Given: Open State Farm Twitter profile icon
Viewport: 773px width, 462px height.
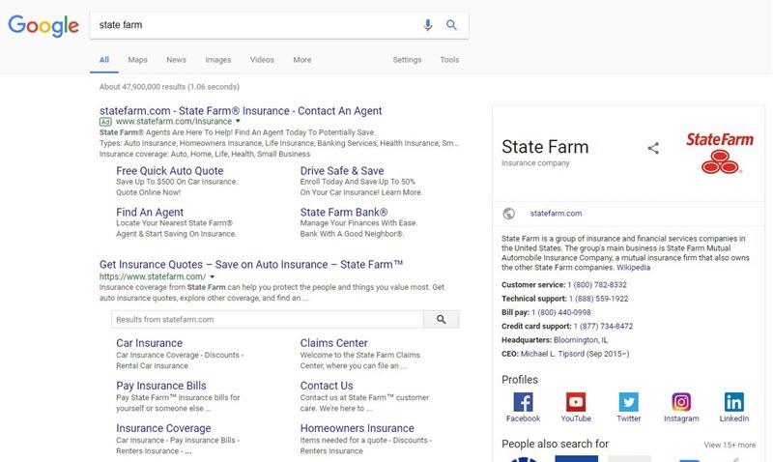Looking at the screenshot, I should pyautogui.click(x=629, y=402).
